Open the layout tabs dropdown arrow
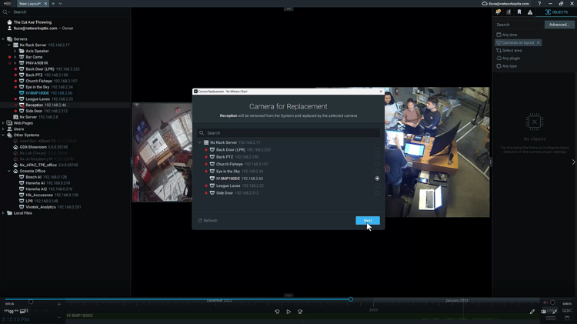This screenshot has height=324, width=577. [x=60, y=4]
